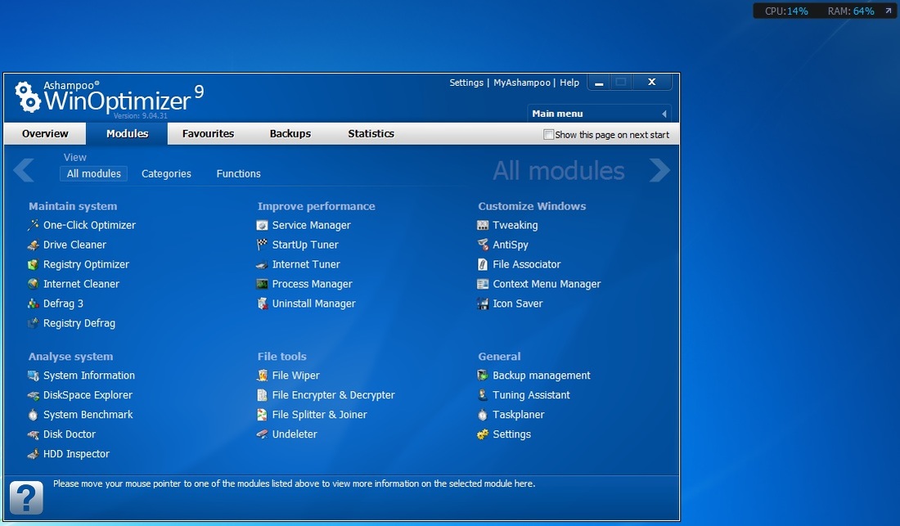
Task: Click the File Associator icon
Action: tap(483, 264)
